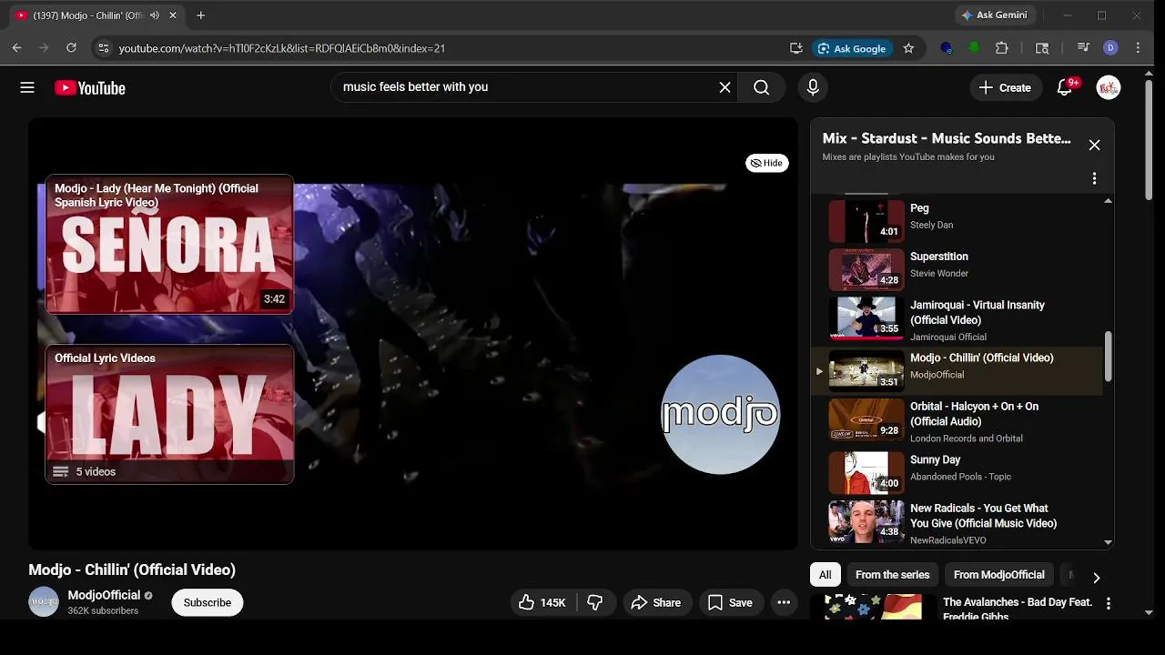Open Chrome three-dot menu
This screenshot has height=655, width=1165.
(x=1138, y=48)
